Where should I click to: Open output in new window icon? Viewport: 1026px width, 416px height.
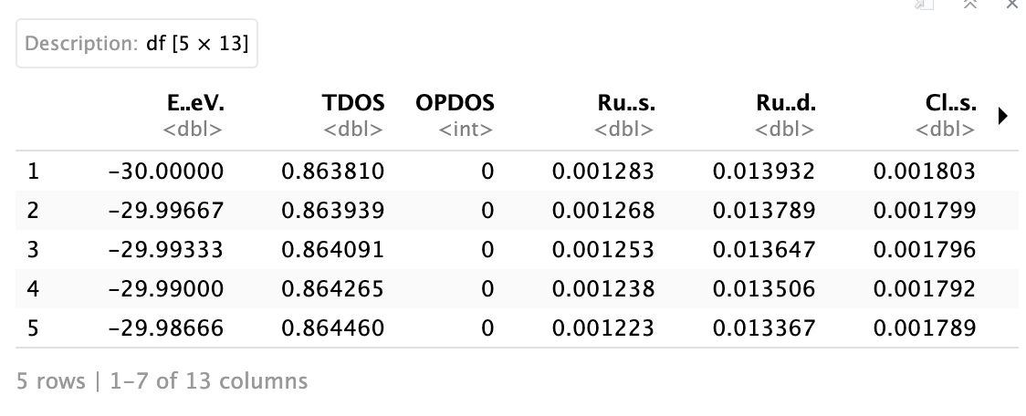pos(924,4)
